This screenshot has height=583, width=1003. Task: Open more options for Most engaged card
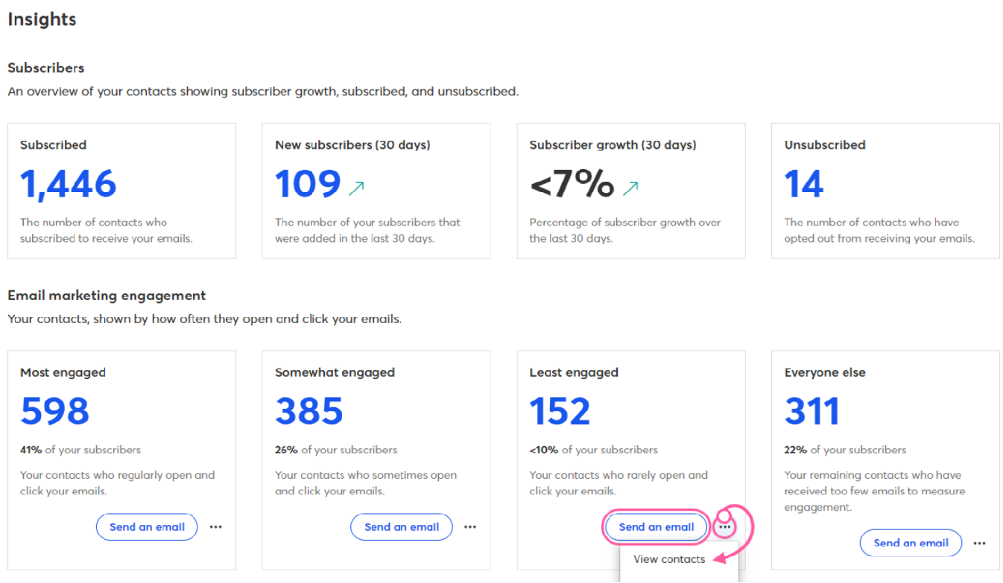pos(216,526)
